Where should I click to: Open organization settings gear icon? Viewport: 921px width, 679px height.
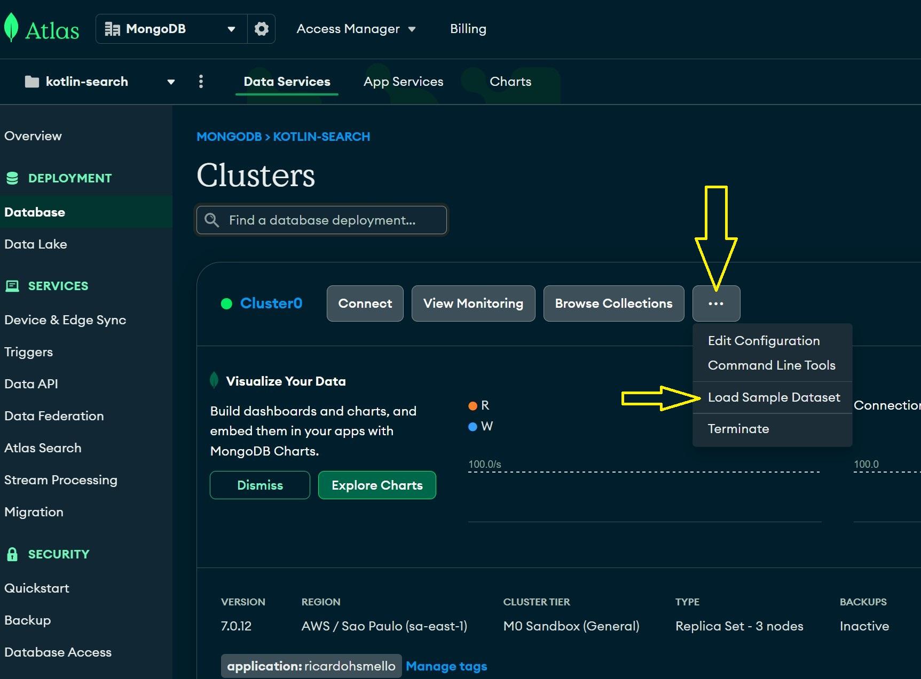point(261,29)
